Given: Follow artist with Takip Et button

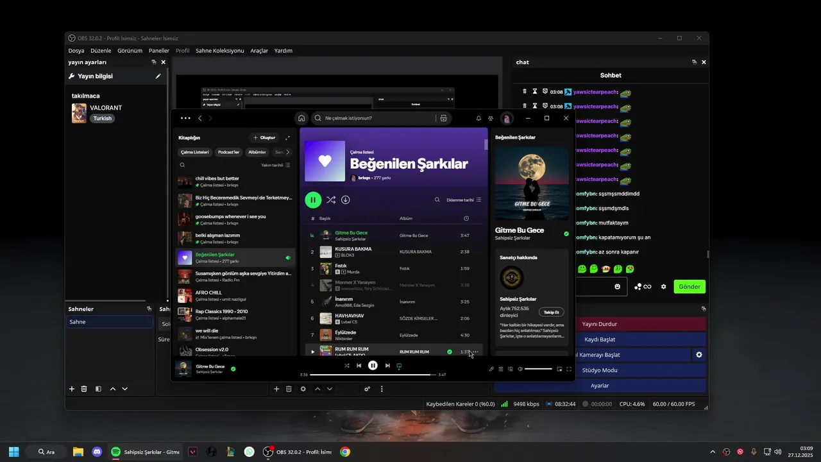Looking at the screenshot, I should click(551, 312).
